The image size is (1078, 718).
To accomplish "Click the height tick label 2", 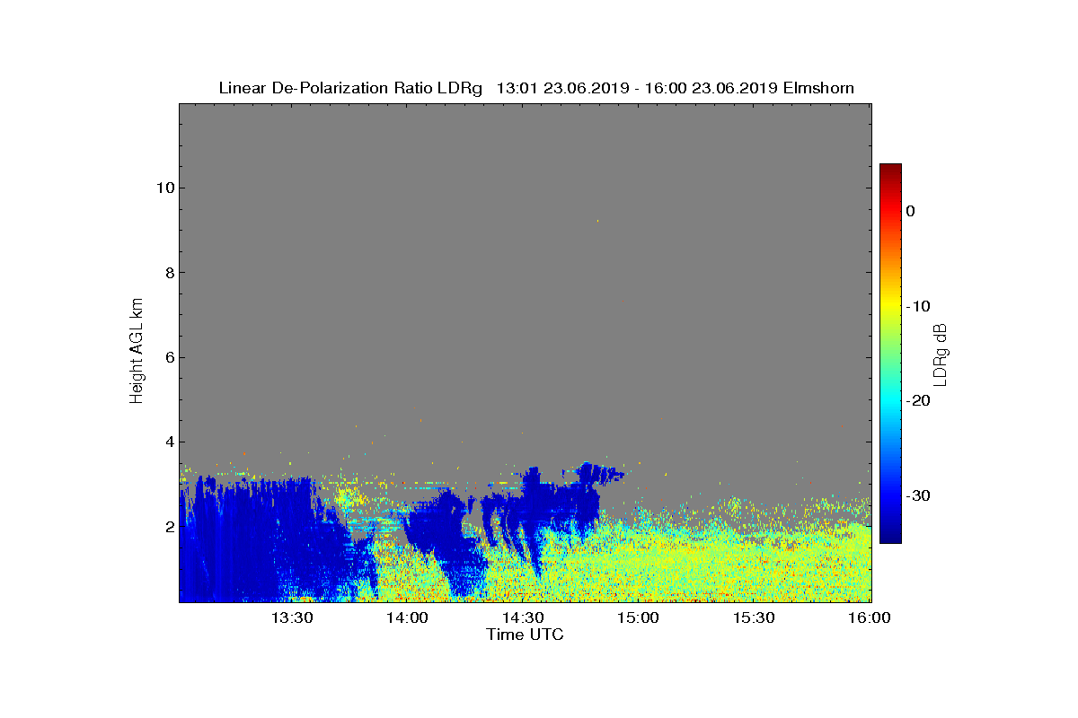I will [169, 527].
